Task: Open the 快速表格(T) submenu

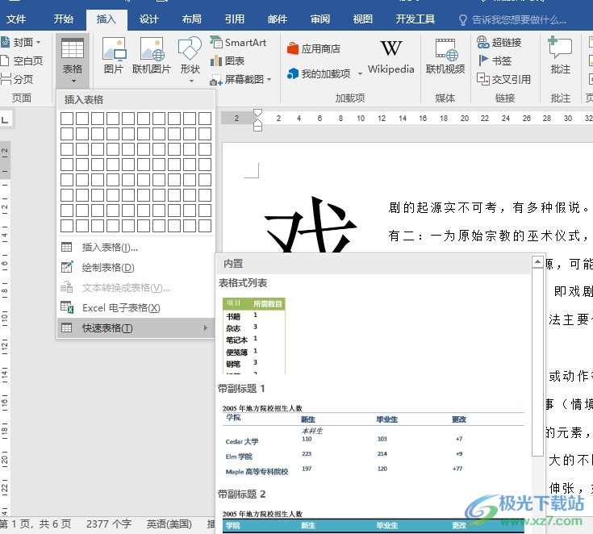Action: 136,327
